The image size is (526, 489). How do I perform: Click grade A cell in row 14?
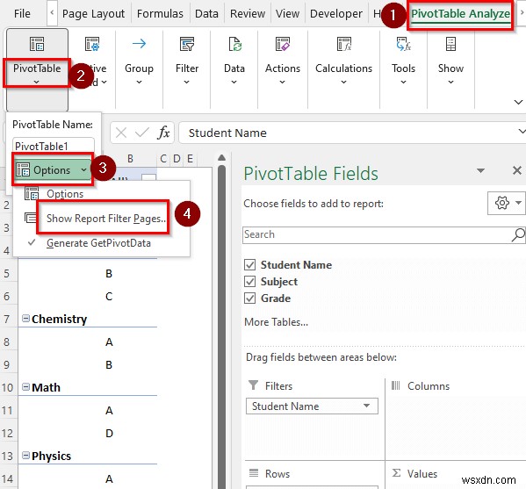pyautogui.click(x=109, y=478)
